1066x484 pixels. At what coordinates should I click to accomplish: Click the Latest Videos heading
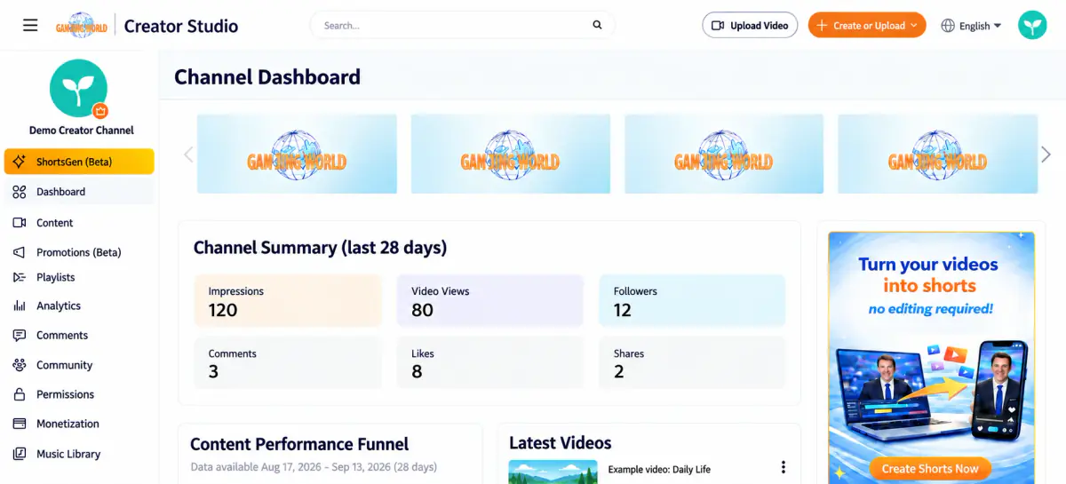[x=561, y=442]
